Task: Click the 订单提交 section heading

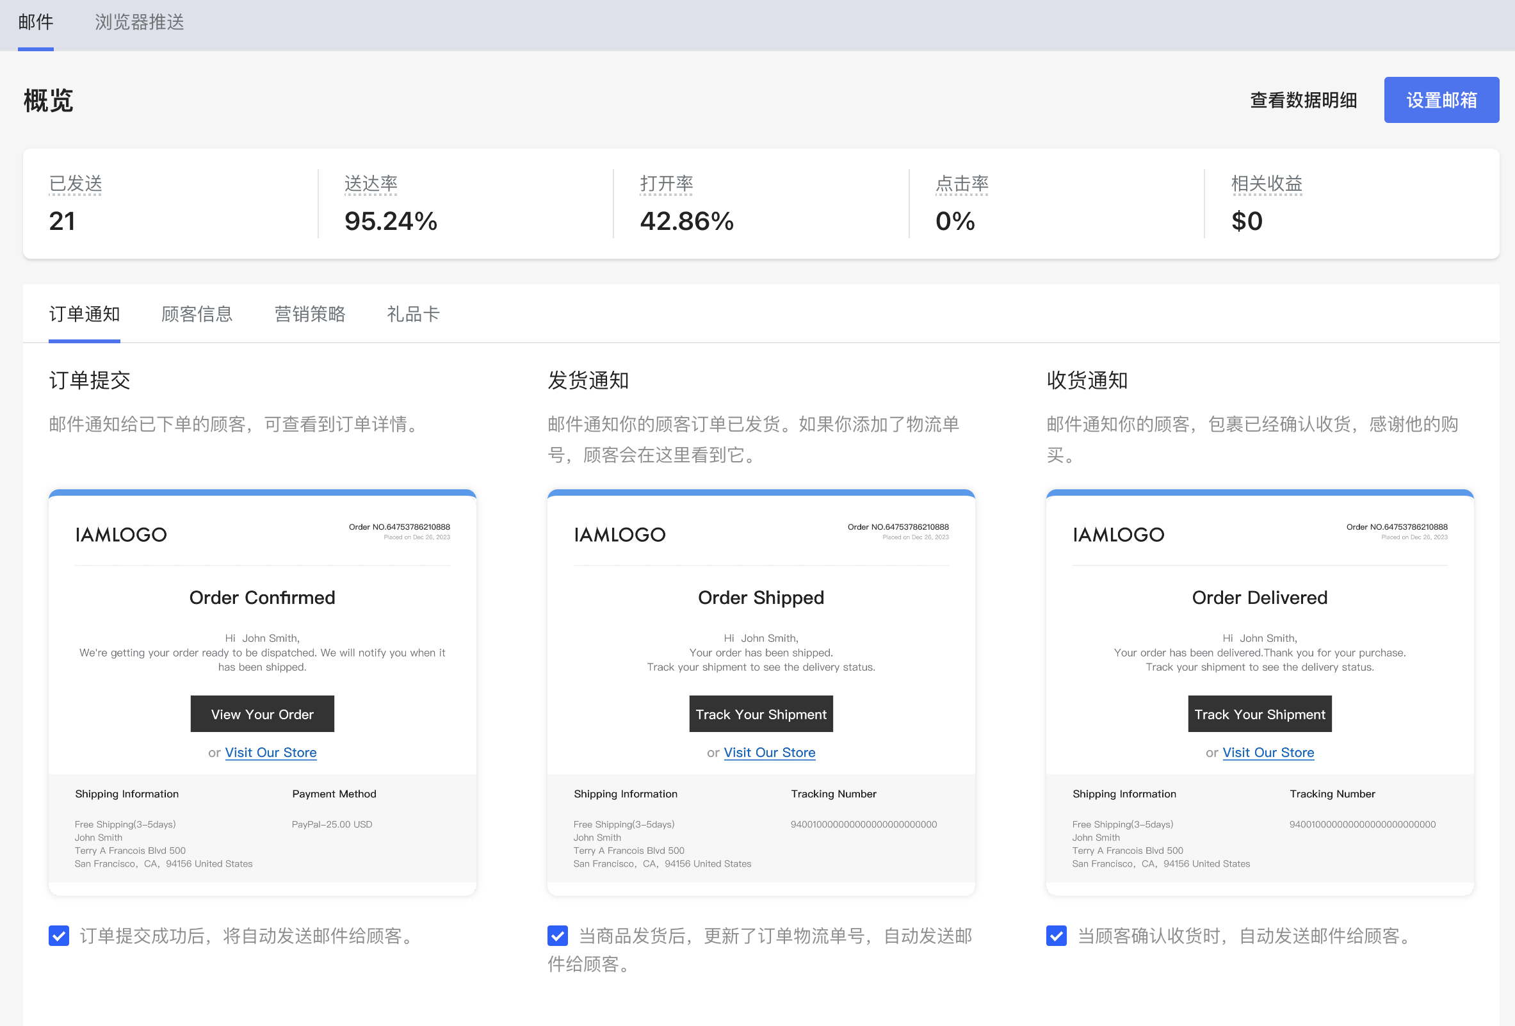Action: 89,380
